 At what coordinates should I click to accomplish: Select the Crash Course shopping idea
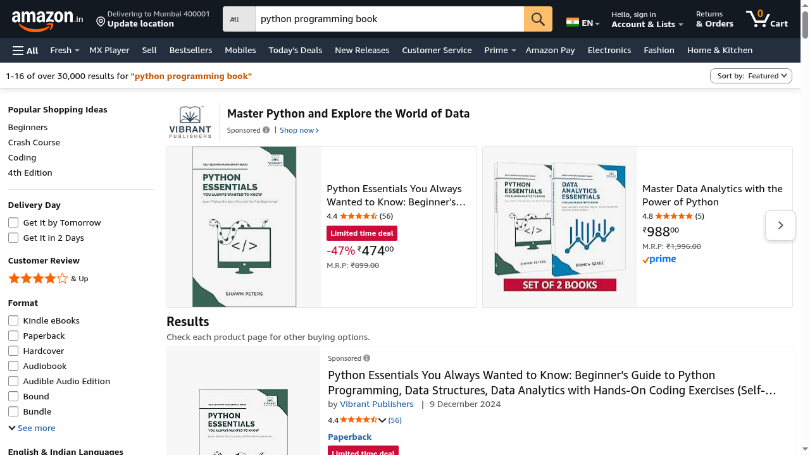pos(34,142)
